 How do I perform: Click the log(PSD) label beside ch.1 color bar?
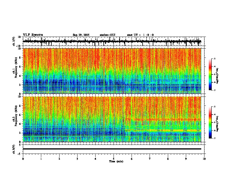[x=217, y=76]
